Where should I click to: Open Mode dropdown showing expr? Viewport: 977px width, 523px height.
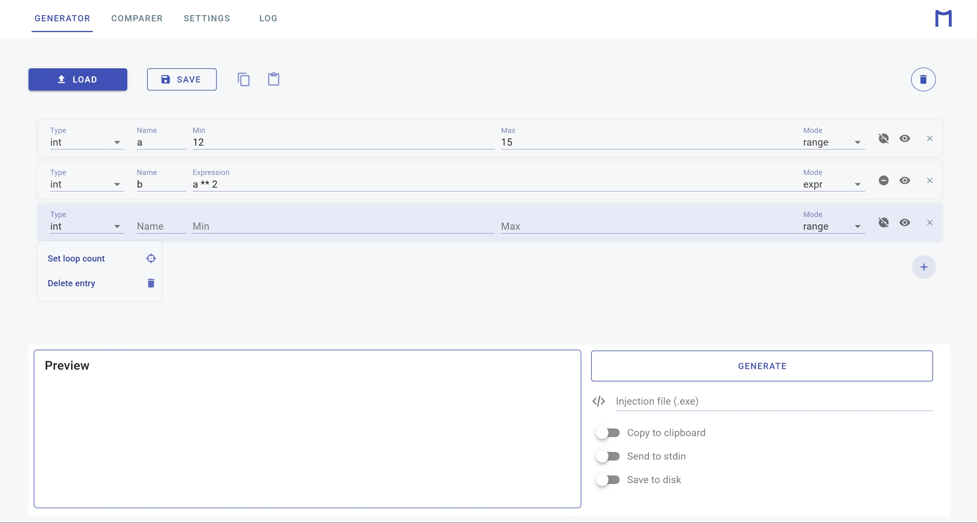833,185
